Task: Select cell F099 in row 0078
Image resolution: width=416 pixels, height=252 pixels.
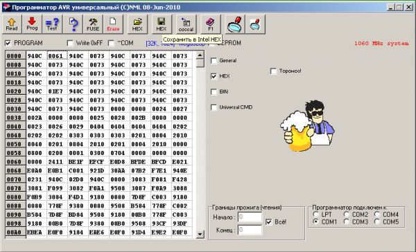Action: click(x=58, y=188)
